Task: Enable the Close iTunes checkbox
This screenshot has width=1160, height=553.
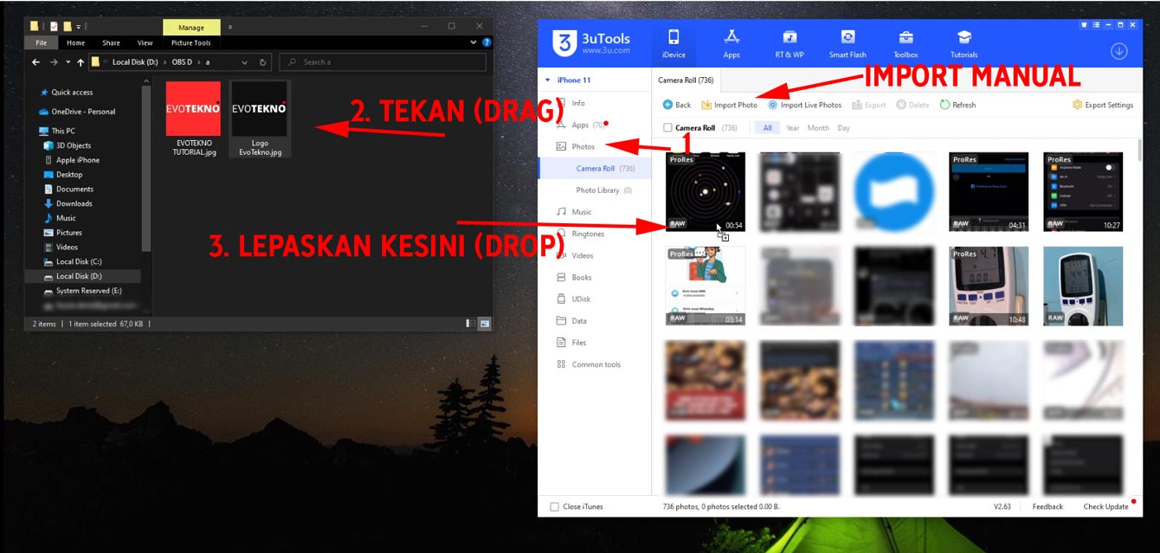Action: pos(555,506)
